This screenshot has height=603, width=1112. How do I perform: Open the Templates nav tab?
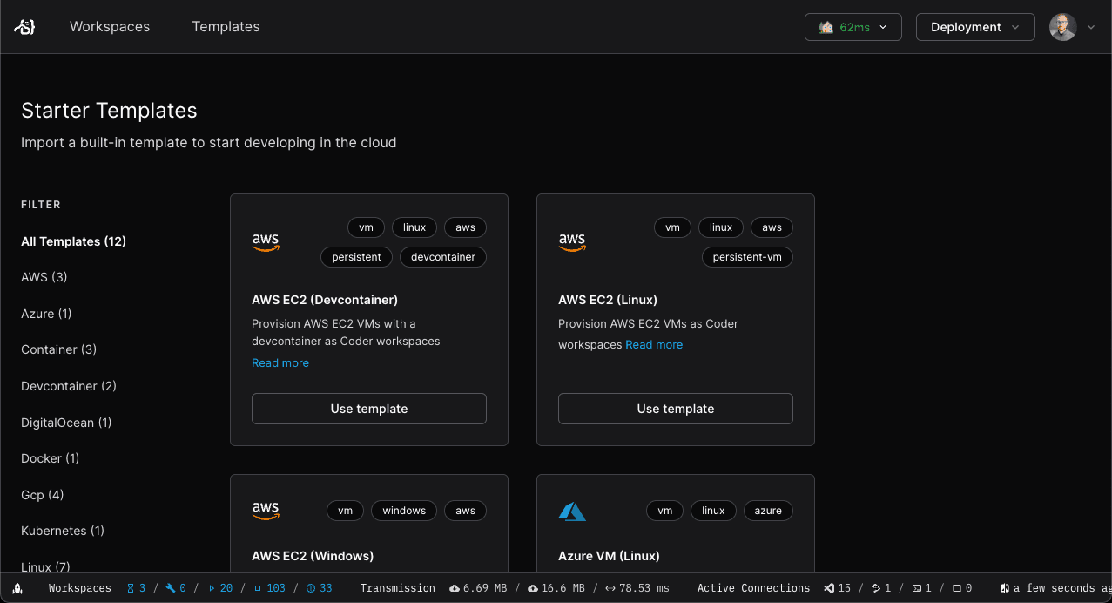click(226, 27)
